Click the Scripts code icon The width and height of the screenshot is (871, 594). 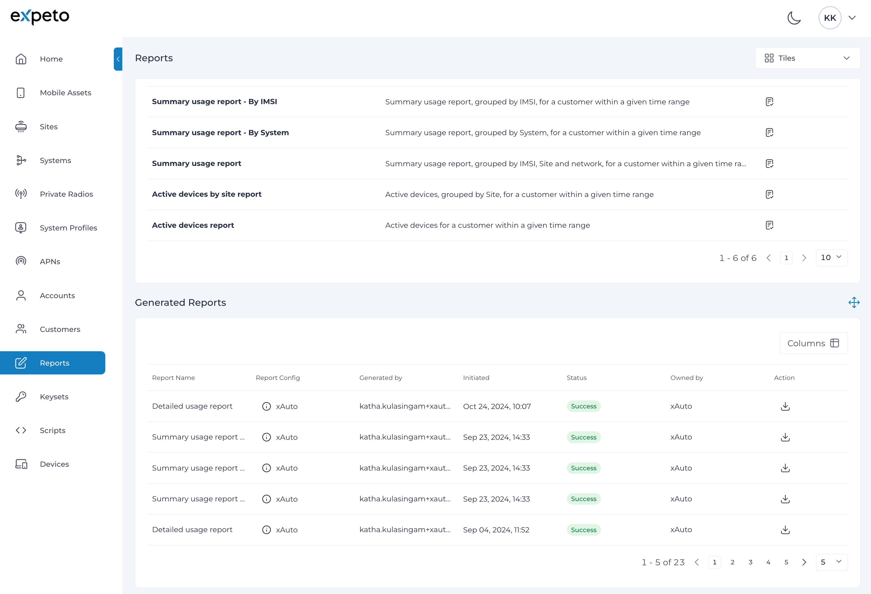point(21,430)
